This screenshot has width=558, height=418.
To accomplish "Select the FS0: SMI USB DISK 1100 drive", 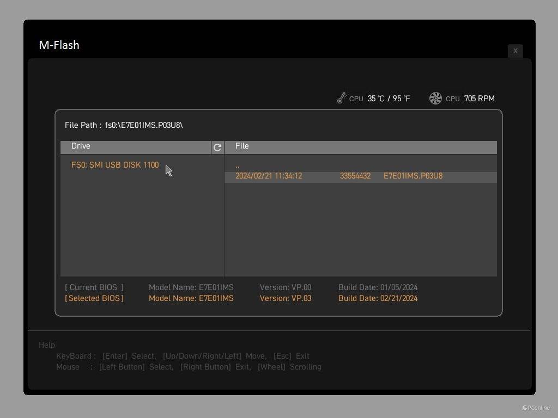I will tap(115, 165).
